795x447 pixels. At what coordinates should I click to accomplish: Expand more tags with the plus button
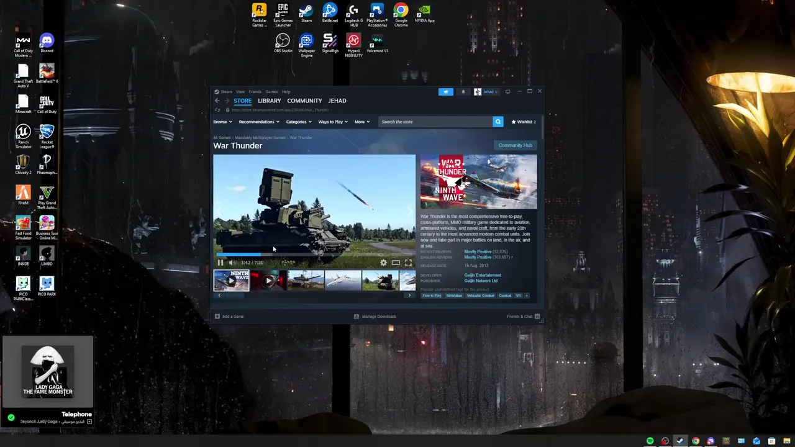(527, 296)
